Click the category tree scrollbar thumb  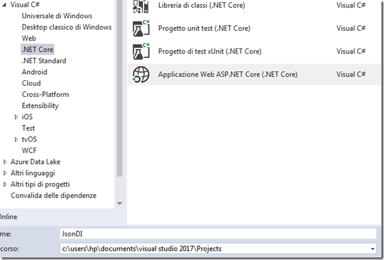(120, 88)
